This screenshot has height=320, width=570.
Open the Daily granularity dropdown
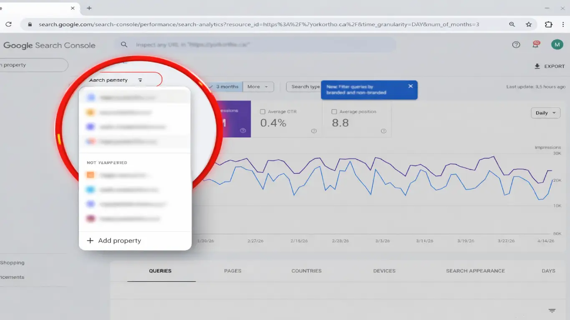coord(545,113)
